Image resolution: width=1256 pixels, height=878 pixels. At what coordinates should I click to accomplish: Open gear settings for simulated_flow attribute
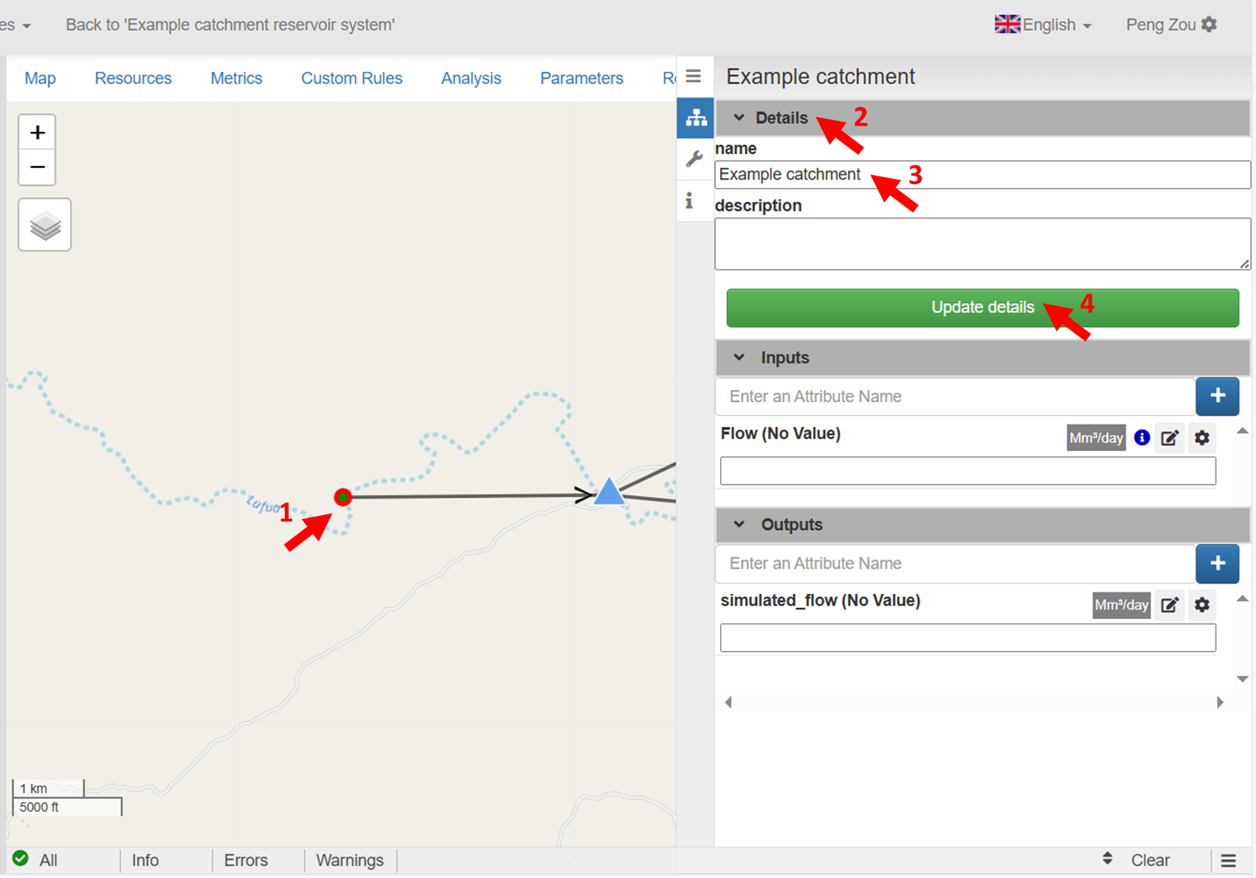1202,605
